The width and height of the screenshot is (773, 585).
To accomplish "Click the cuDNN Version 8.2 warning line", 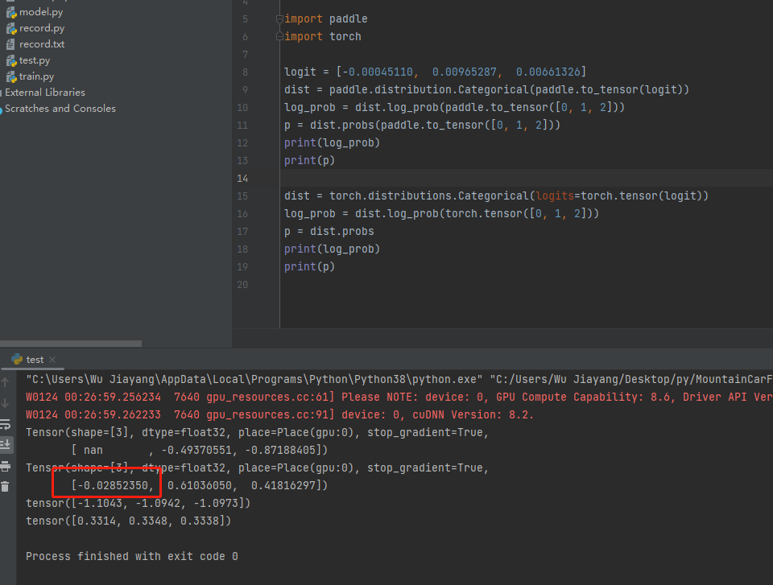I will click(x=280, y=415).
